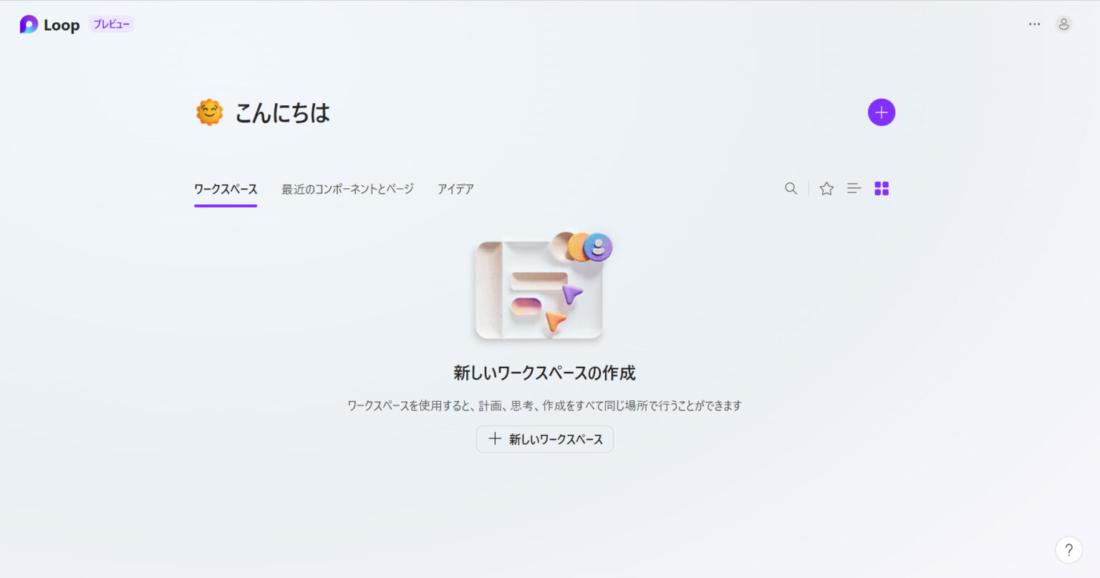
Task: Open the アイデア tab
Action: tap(456, 188)
